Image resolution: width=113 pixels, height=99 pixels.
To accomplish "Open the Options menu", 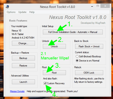I will [x=11, y=12].
